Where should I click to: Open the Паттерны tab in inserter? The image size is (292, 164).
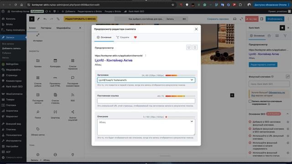pyautogui.click(x=46, y=28)
